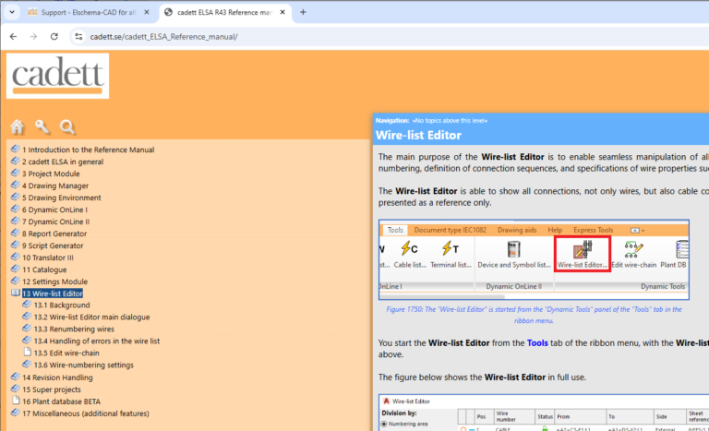709x431 pixels.
Task: Open topic 17 Miscellaneous (additional features)
Action: pyautogui.click(x=86, y=413)
